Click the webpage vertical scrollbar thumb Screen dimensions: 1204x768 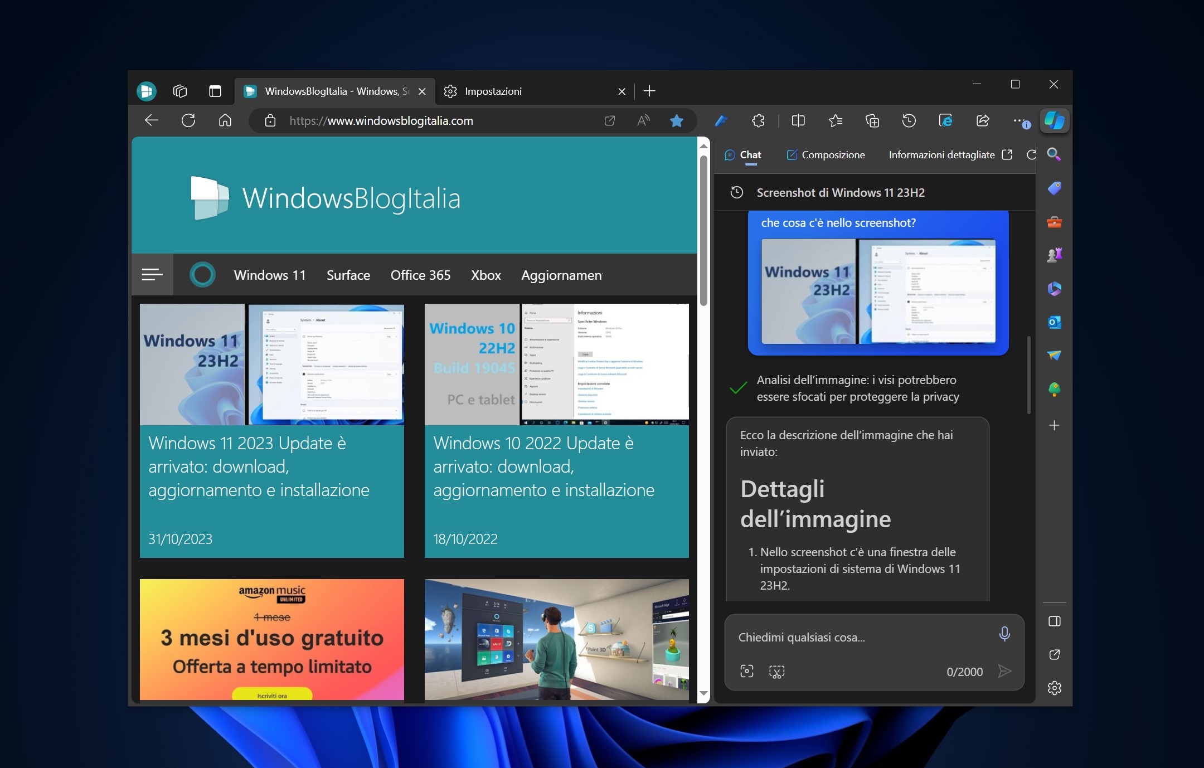coord(703,230)
